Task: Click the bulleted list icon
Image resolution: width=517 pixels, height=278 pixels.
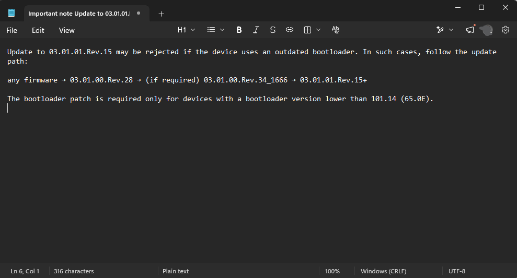Action: click(211, 30)
